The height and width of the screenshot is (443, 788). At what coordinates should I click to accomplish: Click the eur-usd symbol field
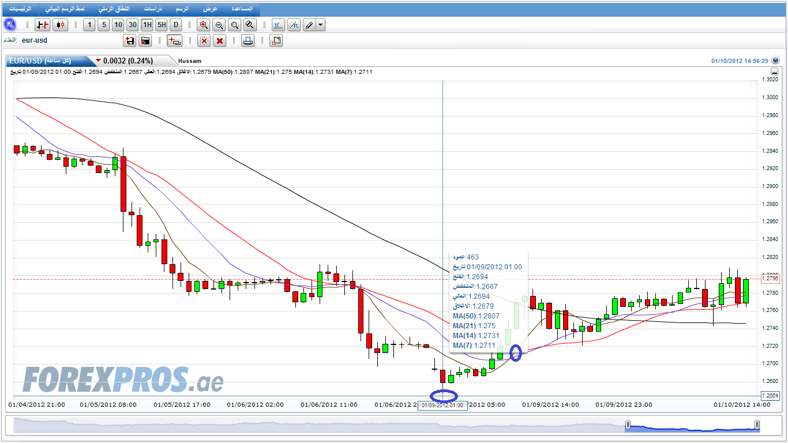pyautogui.click(x=35, y=40)
